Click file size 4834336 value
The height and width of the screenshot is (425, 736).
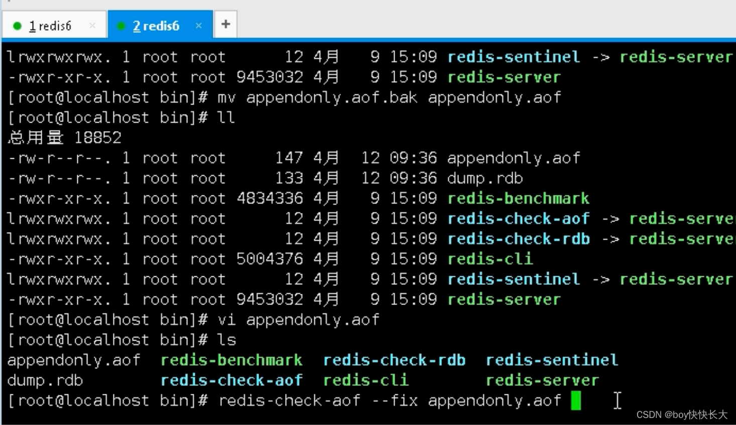coord(270,198)
